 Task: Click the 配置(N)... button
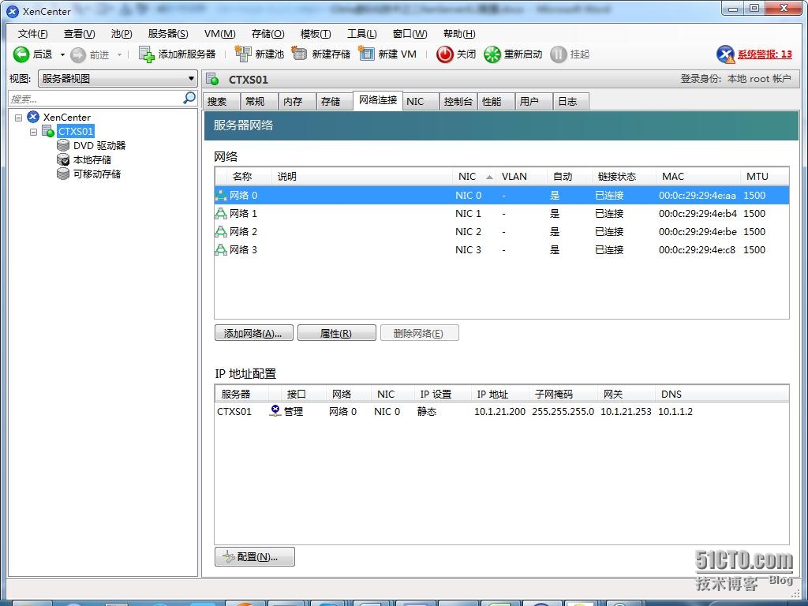(255, 556)
